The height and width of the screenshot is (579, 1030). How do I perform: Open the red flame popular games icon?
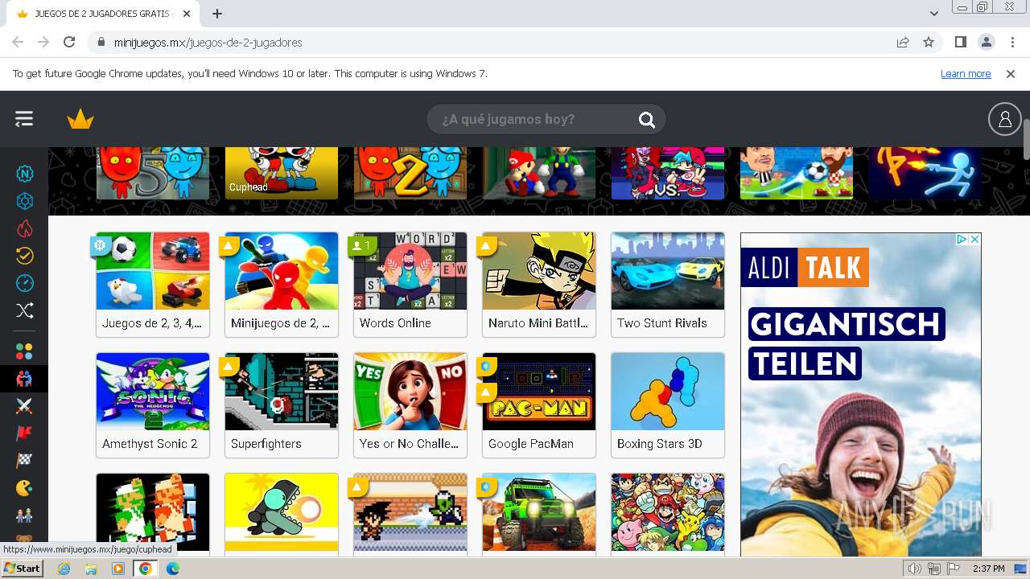point(25,228)
